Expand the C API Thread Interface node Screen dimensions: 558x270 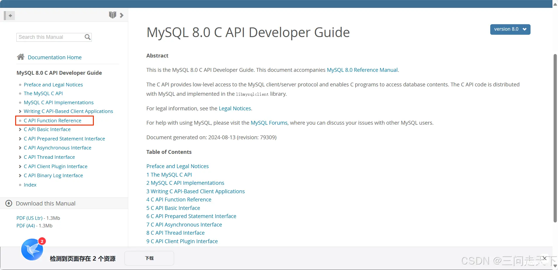point(20,157)
